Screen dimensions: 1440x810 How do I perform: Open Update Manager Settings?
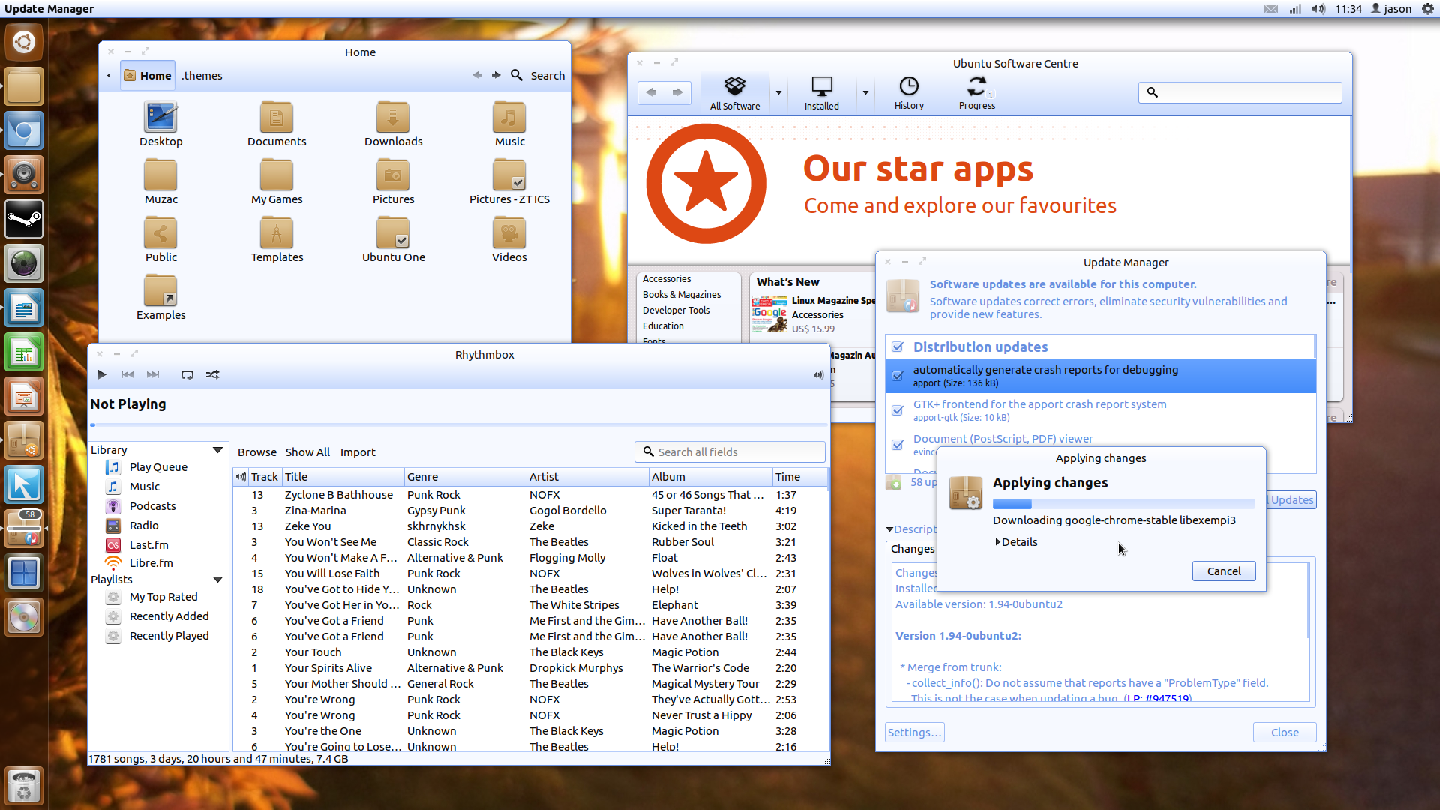click(914, 733)
